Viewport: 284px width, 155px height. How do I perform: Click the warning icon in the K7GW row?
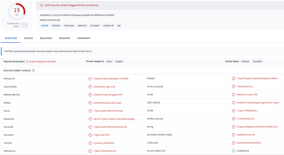tap(234, 111)
